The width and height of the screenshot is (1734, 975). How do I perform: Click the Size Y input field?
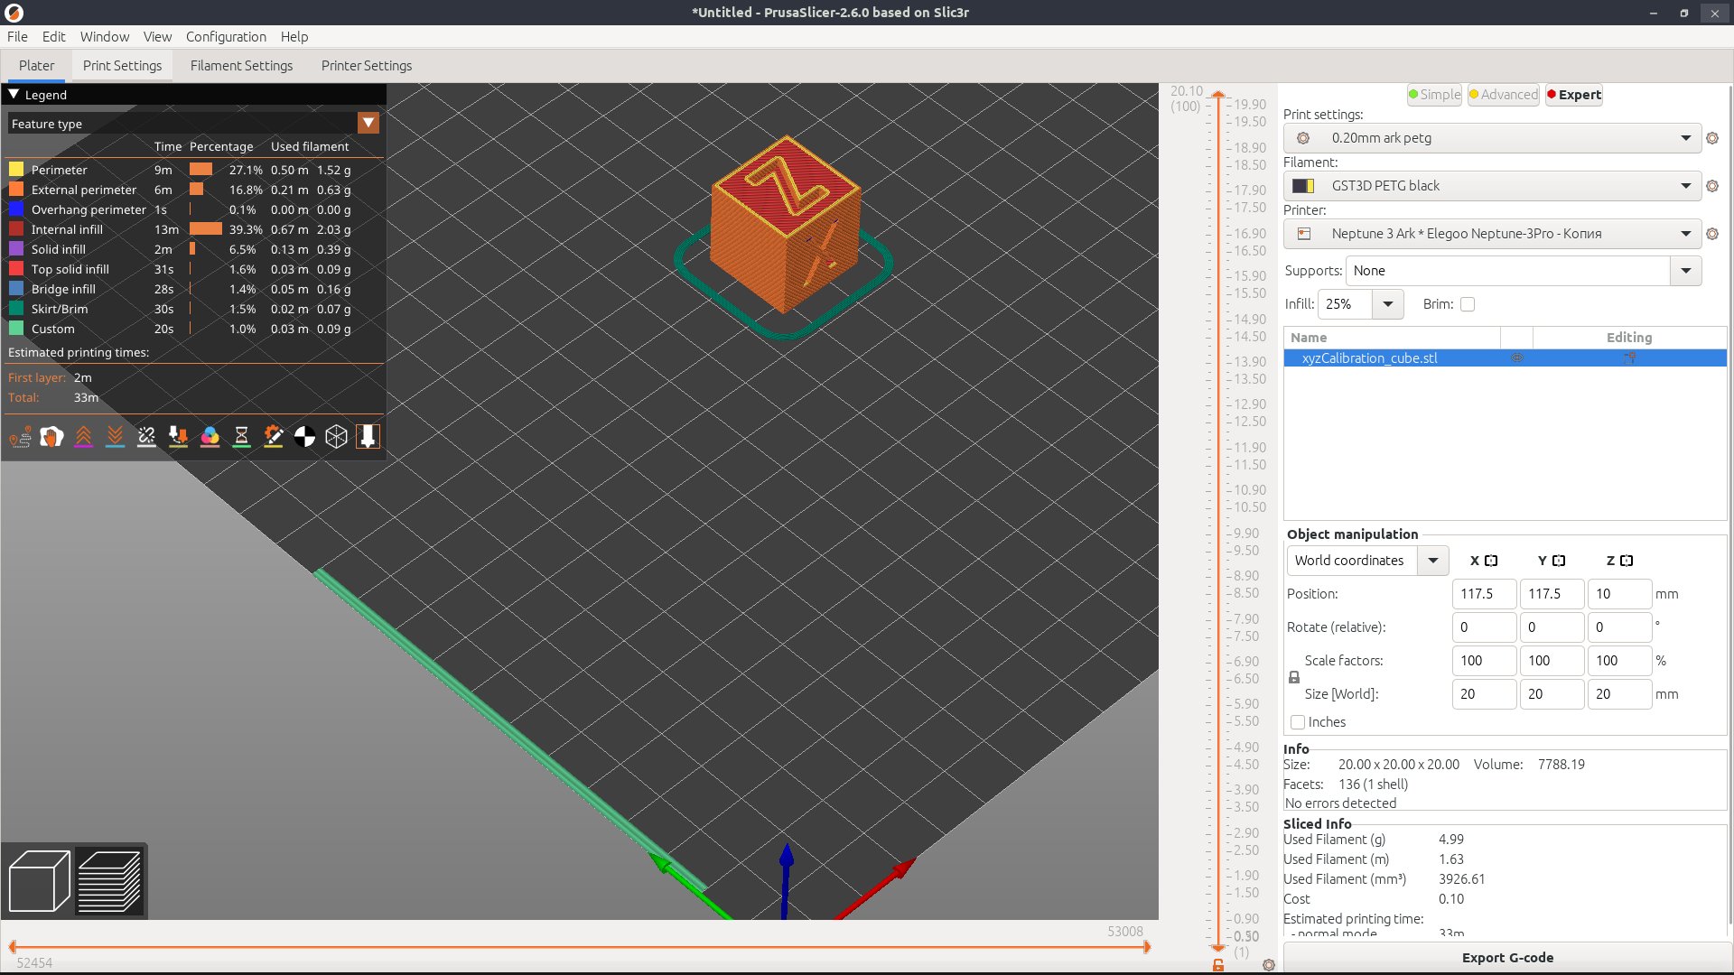[1552, 694]
